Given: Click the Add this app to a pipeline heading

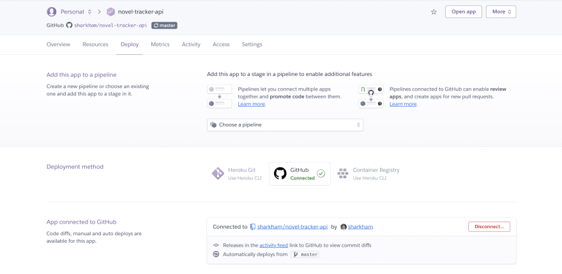Looking at the screenshot, I should coord(81,75).
